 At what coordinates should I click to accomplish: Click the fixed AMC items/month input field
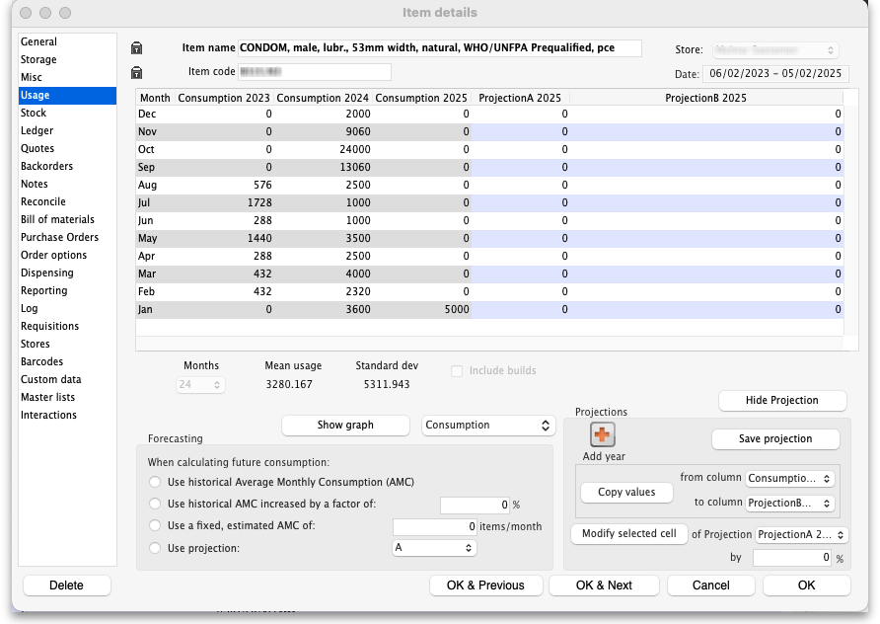(x=435, y=527)
